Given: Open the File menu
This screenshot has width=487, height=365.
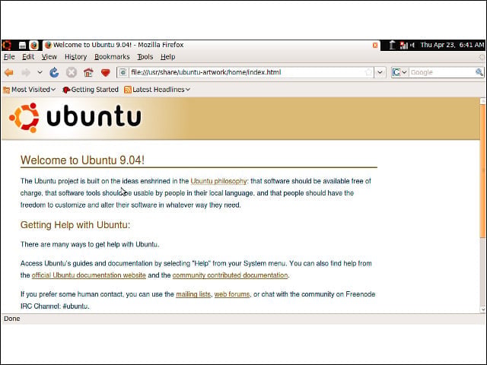Looking at the screenshot, I should [x=9, y=57].
